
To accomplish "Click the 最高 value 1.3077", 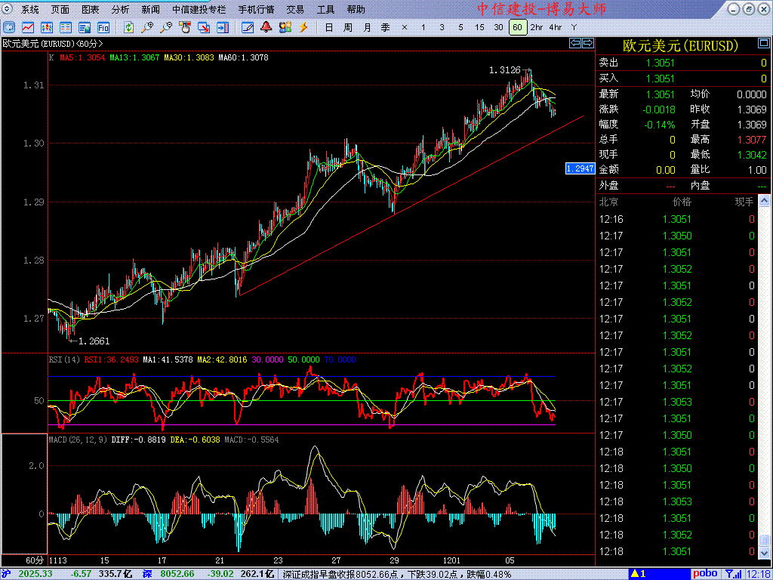I will tap(753, 140).
